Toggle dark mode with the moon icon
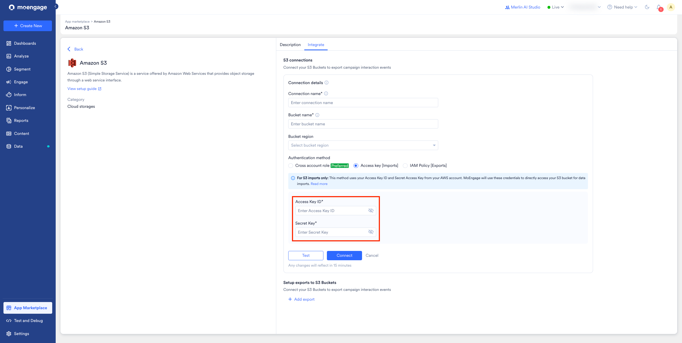The image size is (682, 343). coord(647,7)
